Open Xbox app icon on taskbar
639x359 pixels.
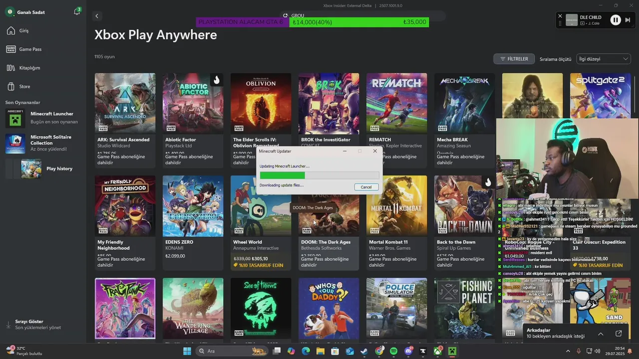pos(438,351)
